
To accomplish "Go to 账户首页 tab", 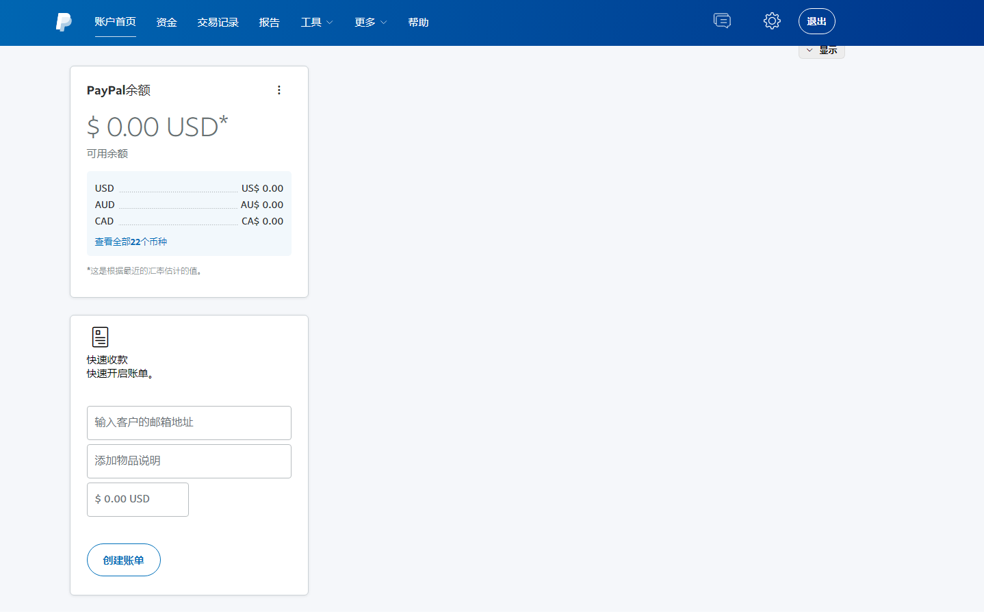I will click(x=116, y=22).
